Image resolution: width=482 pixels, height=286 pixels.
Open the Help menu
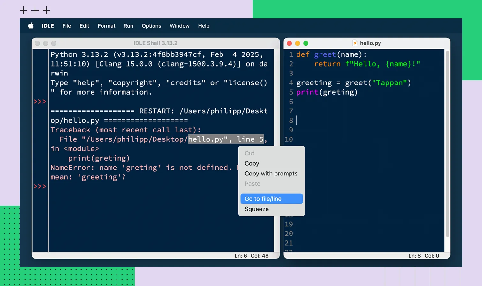pyautogui.click(x=204, y=26)
